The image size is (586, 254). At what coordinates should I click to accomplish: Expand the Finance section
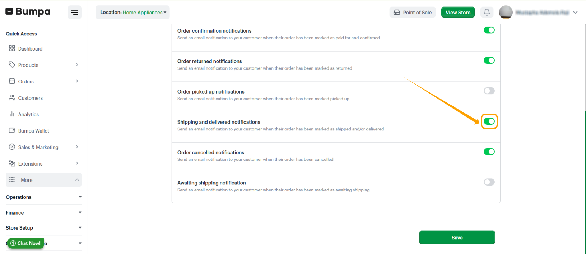tap(43, 212)
